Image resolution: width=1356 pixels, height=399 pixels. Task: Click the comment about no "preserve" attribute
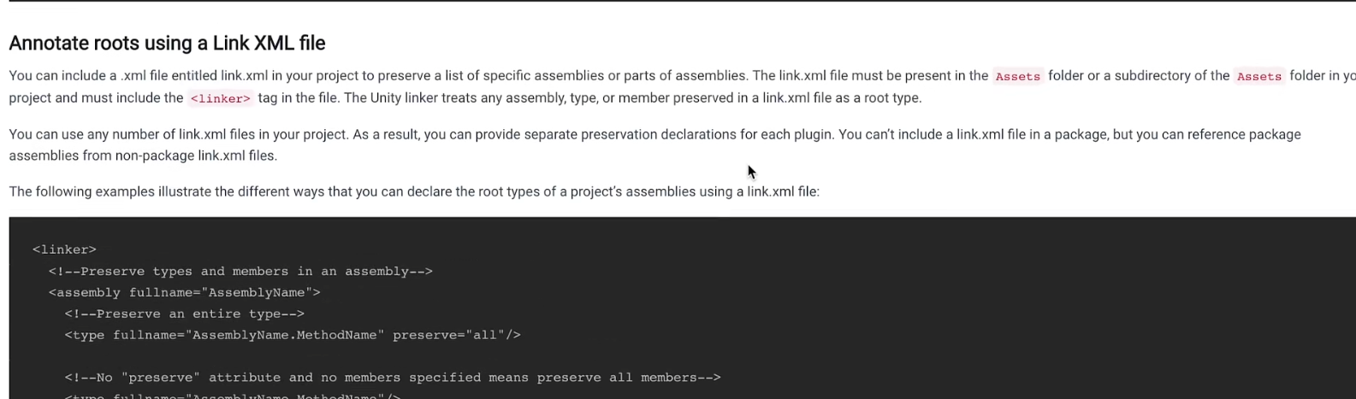(x=393, y=377)
